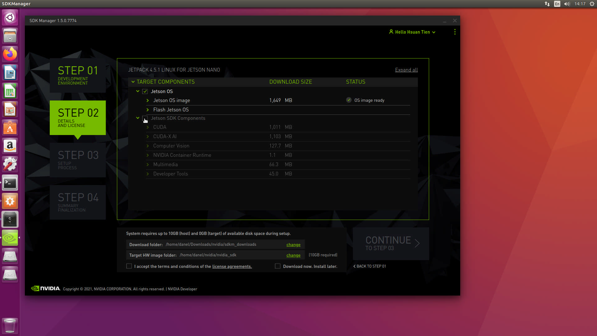Open Terminal from the dock
The image size is (597, 336).
point(10,183)
